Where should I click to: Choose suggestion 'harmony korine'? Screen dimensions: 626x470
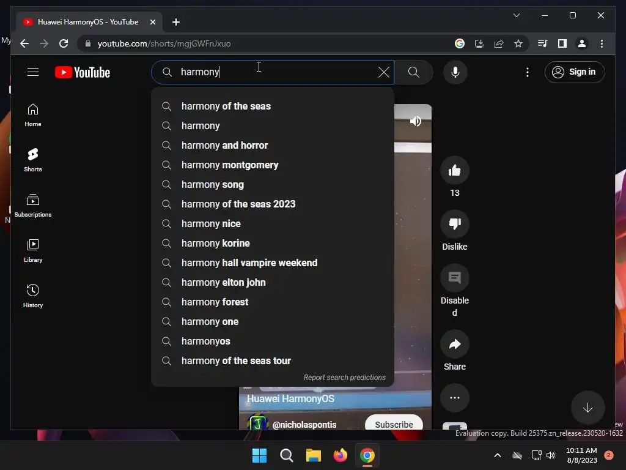coord(273,243)
